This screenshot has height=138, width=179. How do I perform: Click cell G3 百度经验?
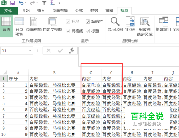111,91
